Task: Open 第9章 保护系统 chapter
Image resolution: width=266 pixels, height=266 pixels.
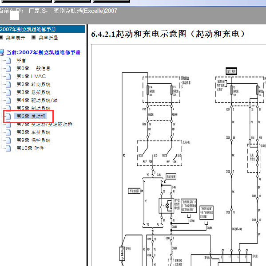Action: [33, 140]
